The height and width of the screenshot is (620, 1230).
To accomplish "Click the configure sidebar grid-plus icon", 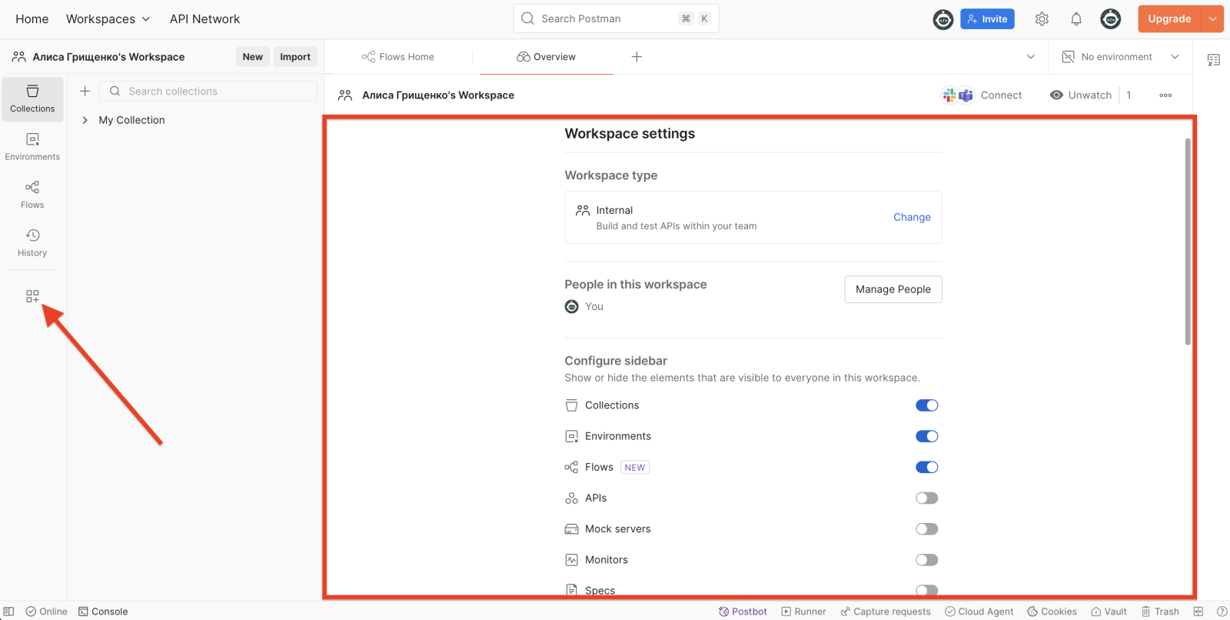I will (32, 296).
